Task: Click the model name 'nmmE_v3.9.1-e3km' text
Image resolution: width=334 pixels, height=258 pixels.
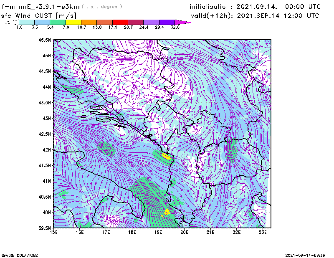Action: pyautogui.click(x=45, y=7)
